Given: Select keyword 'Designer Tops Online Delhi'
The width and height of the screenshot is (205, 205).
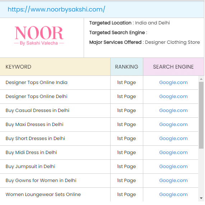Looking at the screenshot, I should [x=37, y=97].
